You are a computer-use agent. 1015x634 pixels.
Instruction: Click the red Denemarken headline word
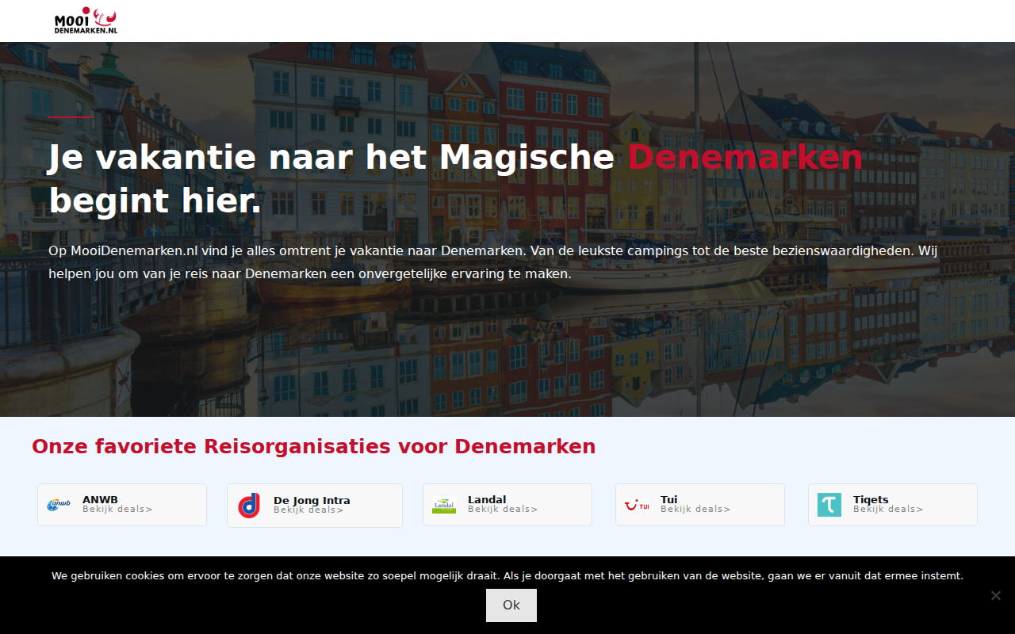point(745,157)
